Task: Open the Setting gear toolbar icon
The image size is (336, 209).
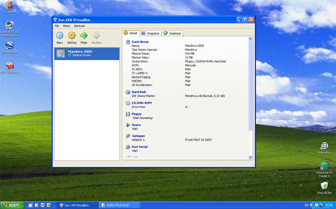Action: coord(72,35)
